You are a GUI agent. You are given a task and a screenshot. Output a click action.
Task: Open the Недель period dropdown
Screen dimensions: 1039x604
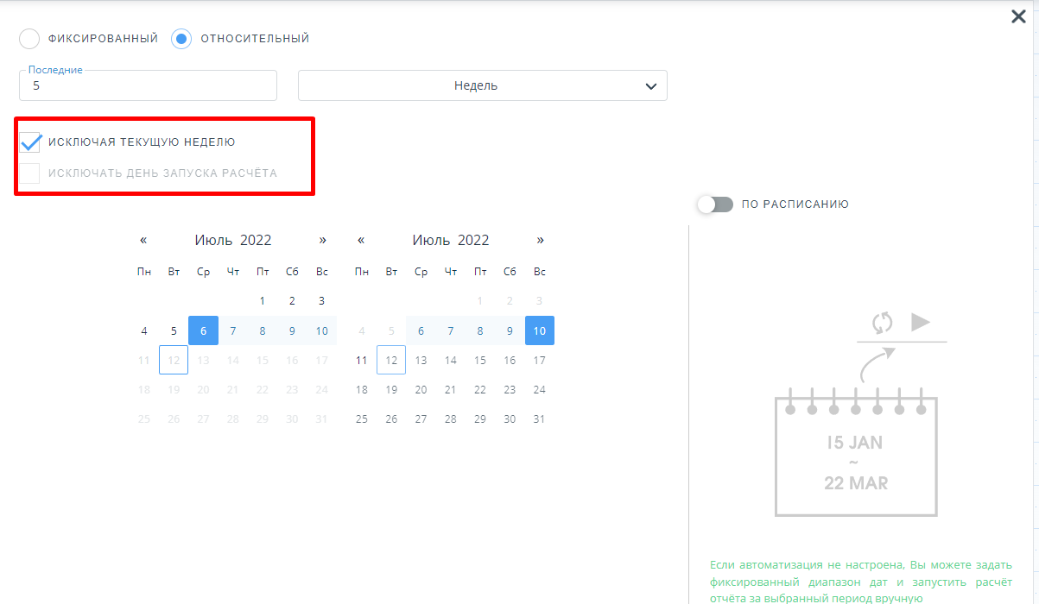(x=483, y=85)
